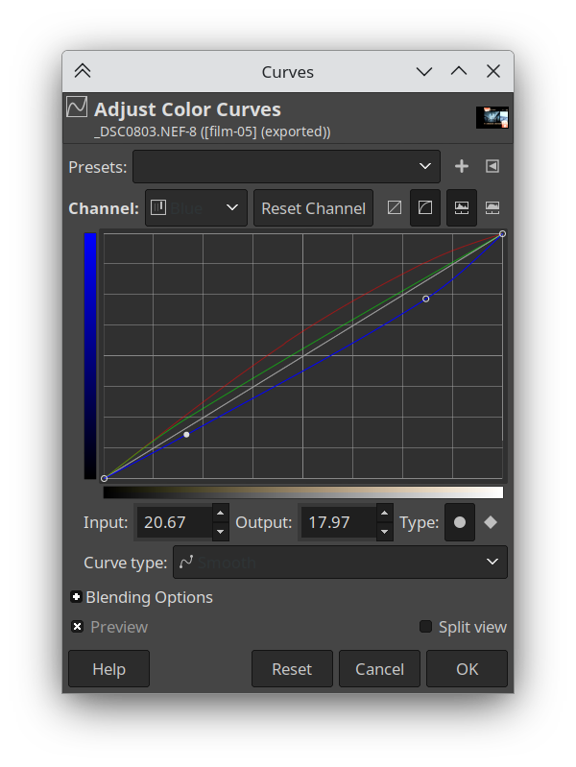This screenshot has width=576, height=767.
Task: Enable the Split view checkbox
Action: pos(425,627)
